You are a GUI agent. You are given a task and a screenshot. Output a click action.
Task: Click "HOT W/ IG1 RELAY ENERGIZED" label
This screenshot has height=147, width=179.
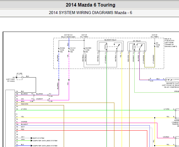(68, 36)
